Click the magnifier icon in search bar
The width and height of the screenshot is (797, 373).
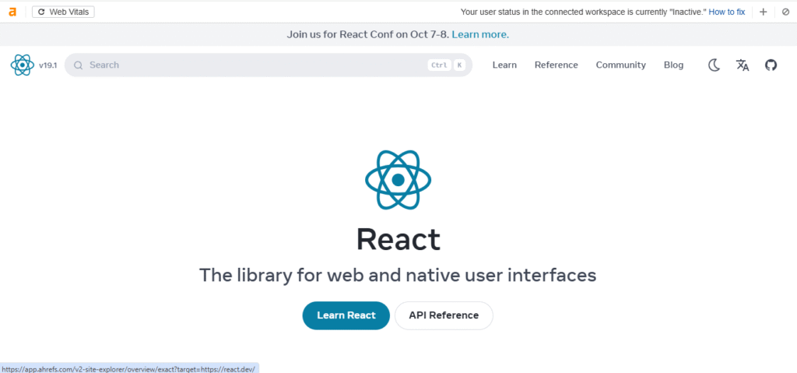pos(79,65)
